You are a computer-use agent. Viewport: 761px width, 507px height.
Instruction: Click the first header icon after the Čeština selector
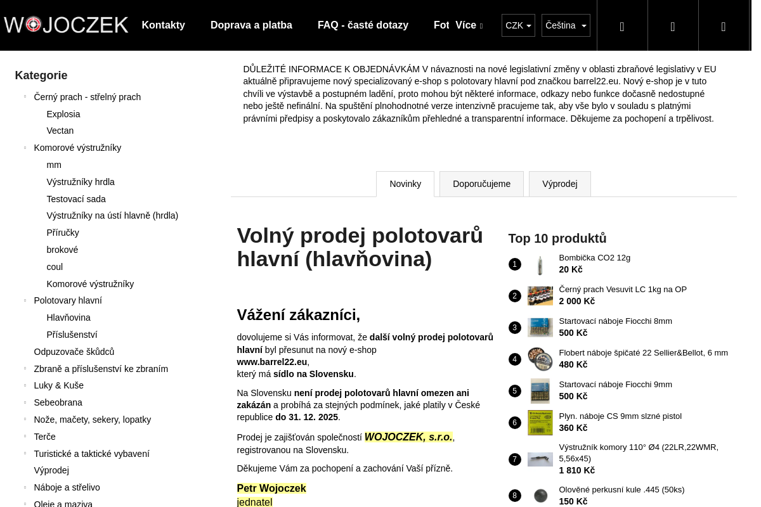(621, 26)
